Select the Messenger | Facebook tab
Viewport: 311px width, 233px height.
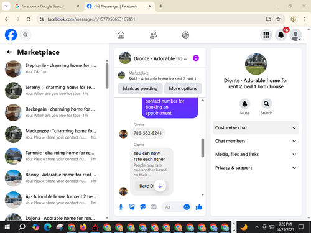pyautogui.click(x=119, y=6)
